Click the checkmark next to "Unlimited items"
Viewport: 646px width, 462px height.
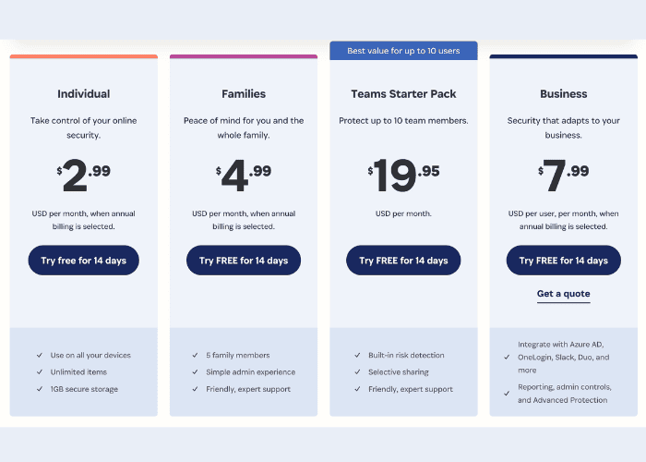tap(39, 372)
